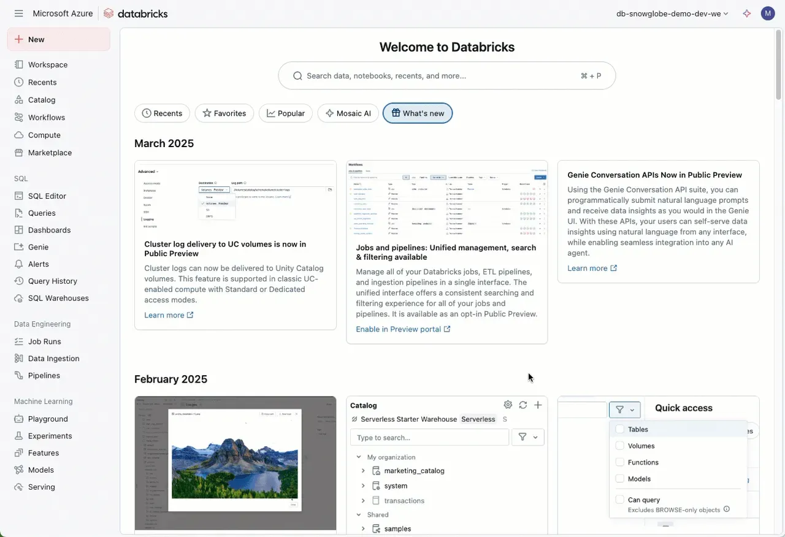Check the Volumes filter checkbox
The width and height of the screenshot is (785, 537).
pyautogui.click(x=619, y=446)
